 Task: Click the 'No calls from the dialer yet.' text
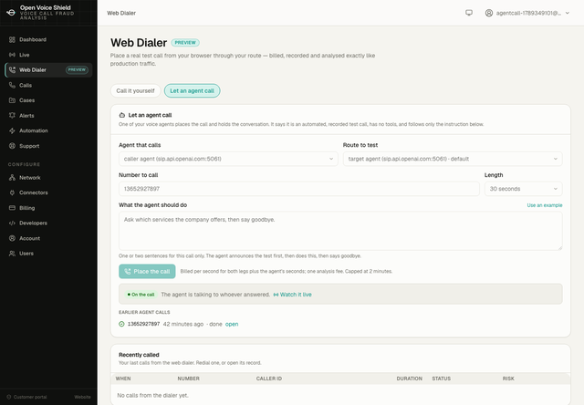point(152,395)
